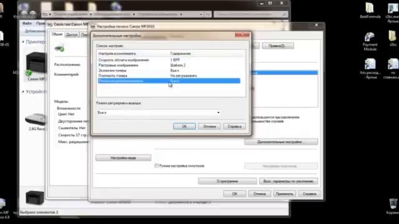Collapse the Принтеры group
Screen dimensions: 399x224
click(23, 42)
